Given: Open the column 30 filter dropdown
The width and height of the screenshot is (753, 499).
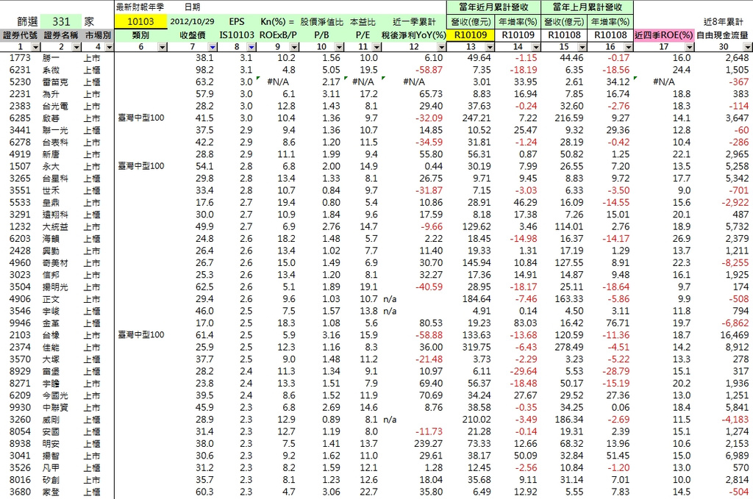Looking at the screenshot, I should 748,47.
